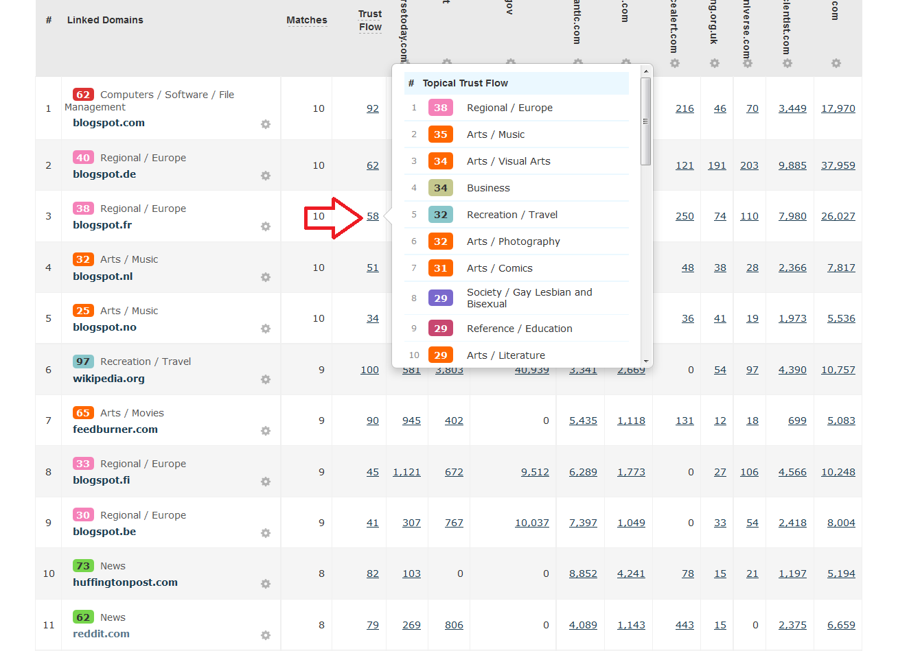This screenshot has height=651, width=909.
Task: Select Arts / Literature in popup list
Action: coord(506,355)
